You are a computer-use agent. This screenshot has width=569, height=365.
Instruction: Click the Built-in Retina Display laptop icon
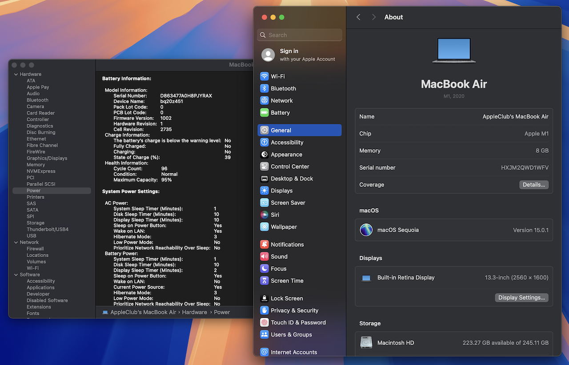(x=366, y=278)
